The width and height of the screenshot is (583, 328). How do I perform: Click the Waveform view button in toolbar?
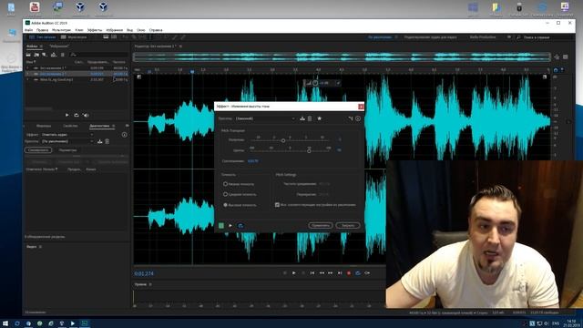point(43,37)
